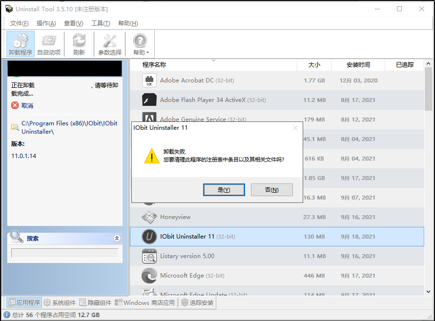
Task: Click the info icon in status bar
Action: [x=7, y=315]
